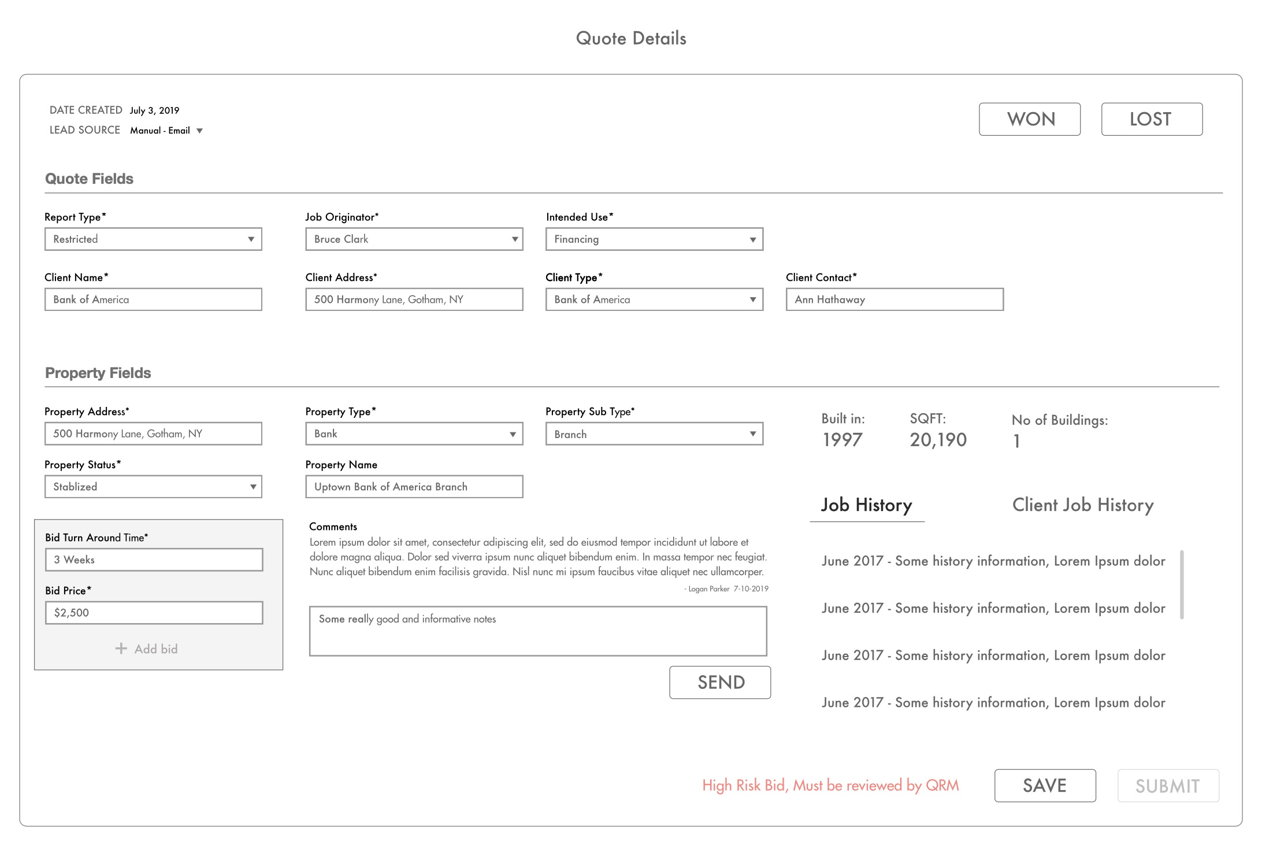Open the Lead Source dropdown arrow
Screen dimensions: 1262x845
point(199,131)
